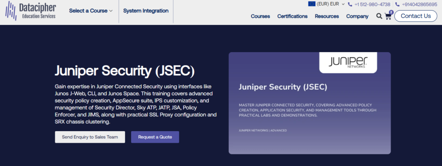Call the +914042865695 phone link
The image size is (442, 166).
tap(420, 4)
